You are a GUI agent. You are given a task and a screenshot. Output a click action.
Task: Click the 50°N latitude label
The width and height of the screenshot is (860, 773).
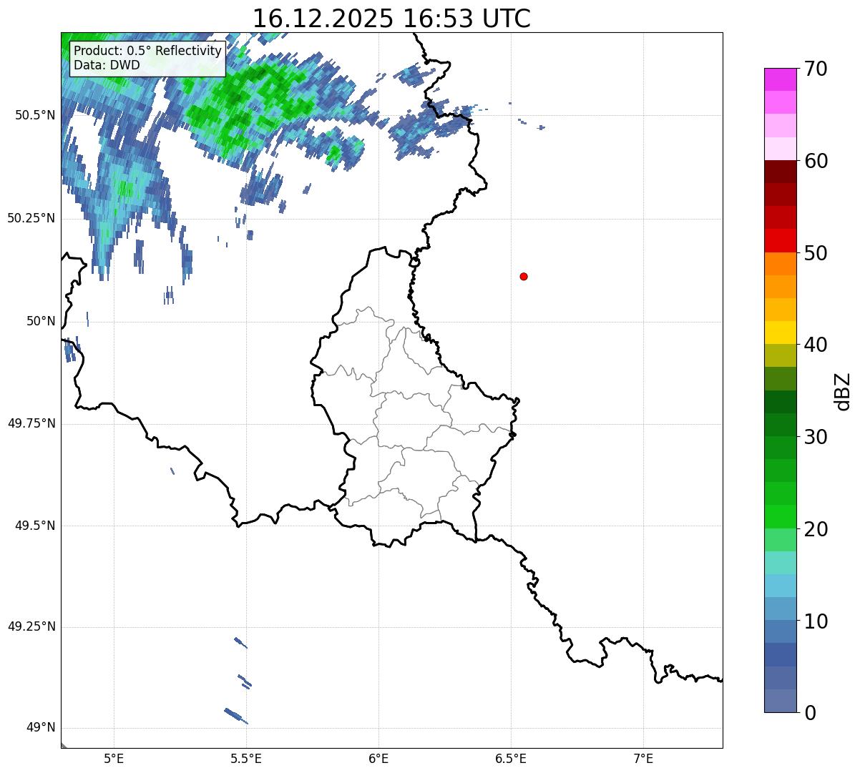[x=41, y=321]
